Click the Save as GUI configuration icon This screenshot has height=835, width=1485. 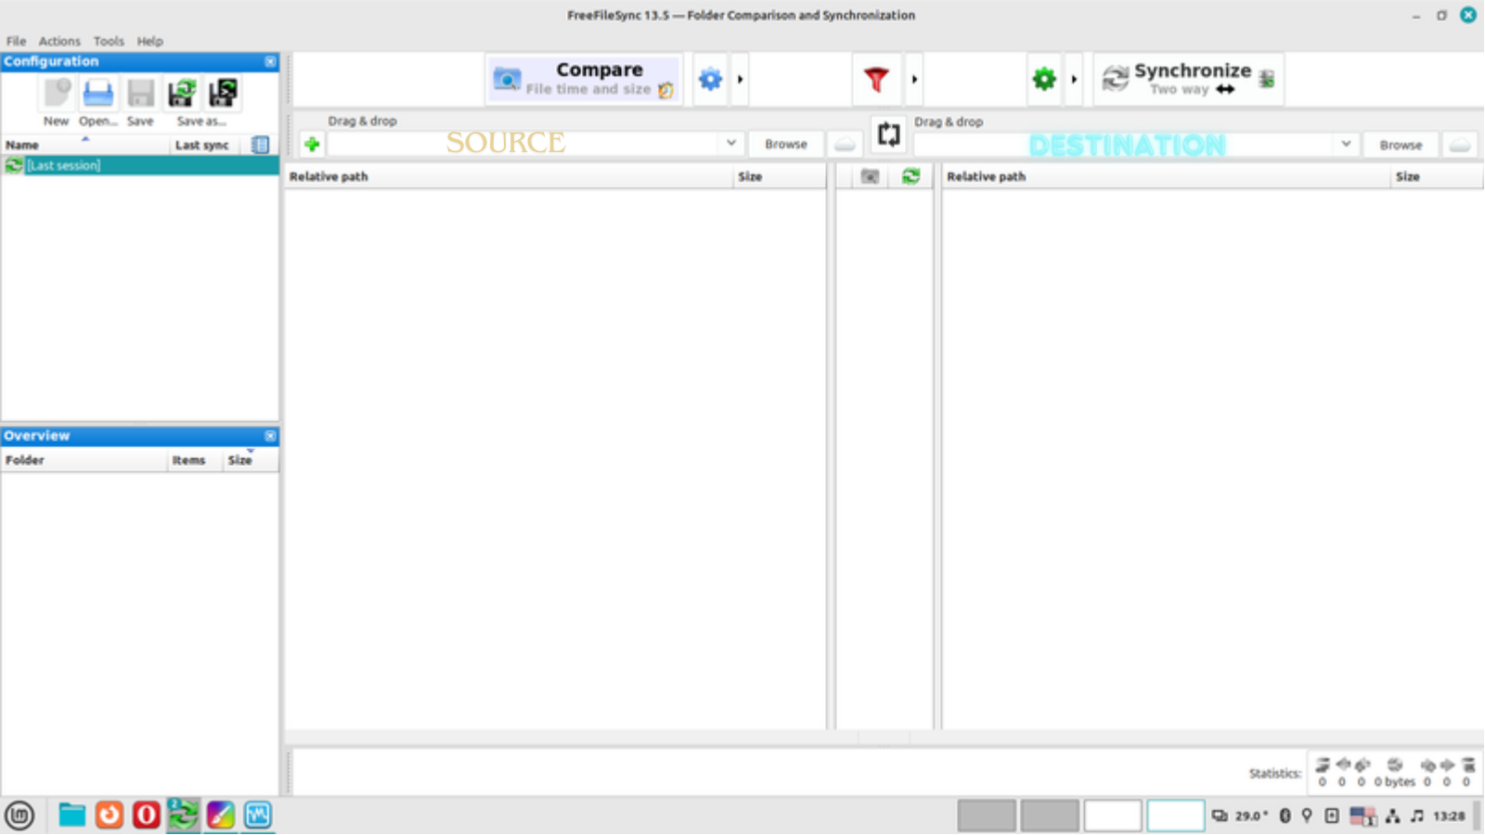pyautogui.click(x=182, y=94)
